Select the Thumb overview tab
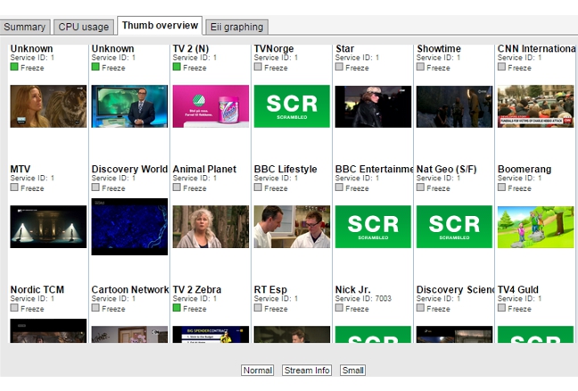The image size is (578, 391). pyautogui.click(x=160, y=26)
